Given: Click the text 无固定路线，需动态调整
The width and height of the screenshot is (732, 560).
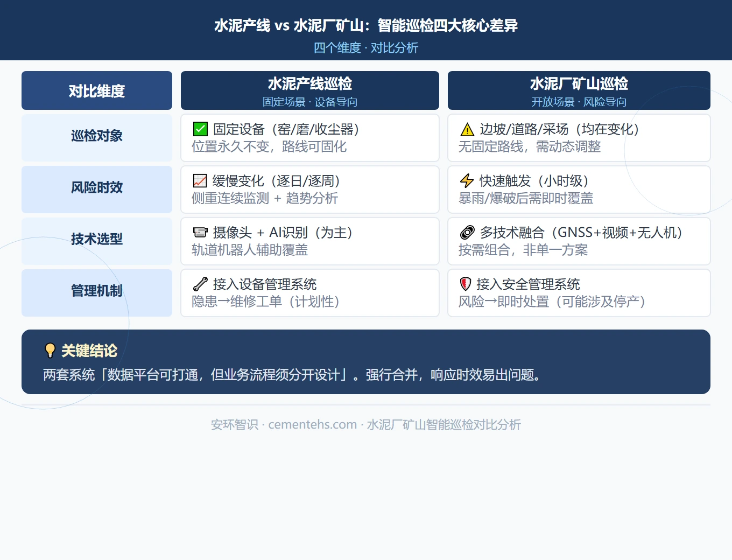Looking at the screenshot, I should click(530, 146).
